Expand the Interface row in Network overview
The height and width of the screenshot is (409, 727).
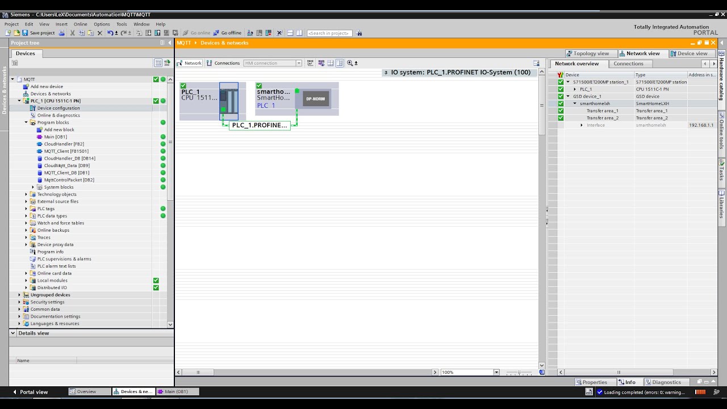coord(582,125)
